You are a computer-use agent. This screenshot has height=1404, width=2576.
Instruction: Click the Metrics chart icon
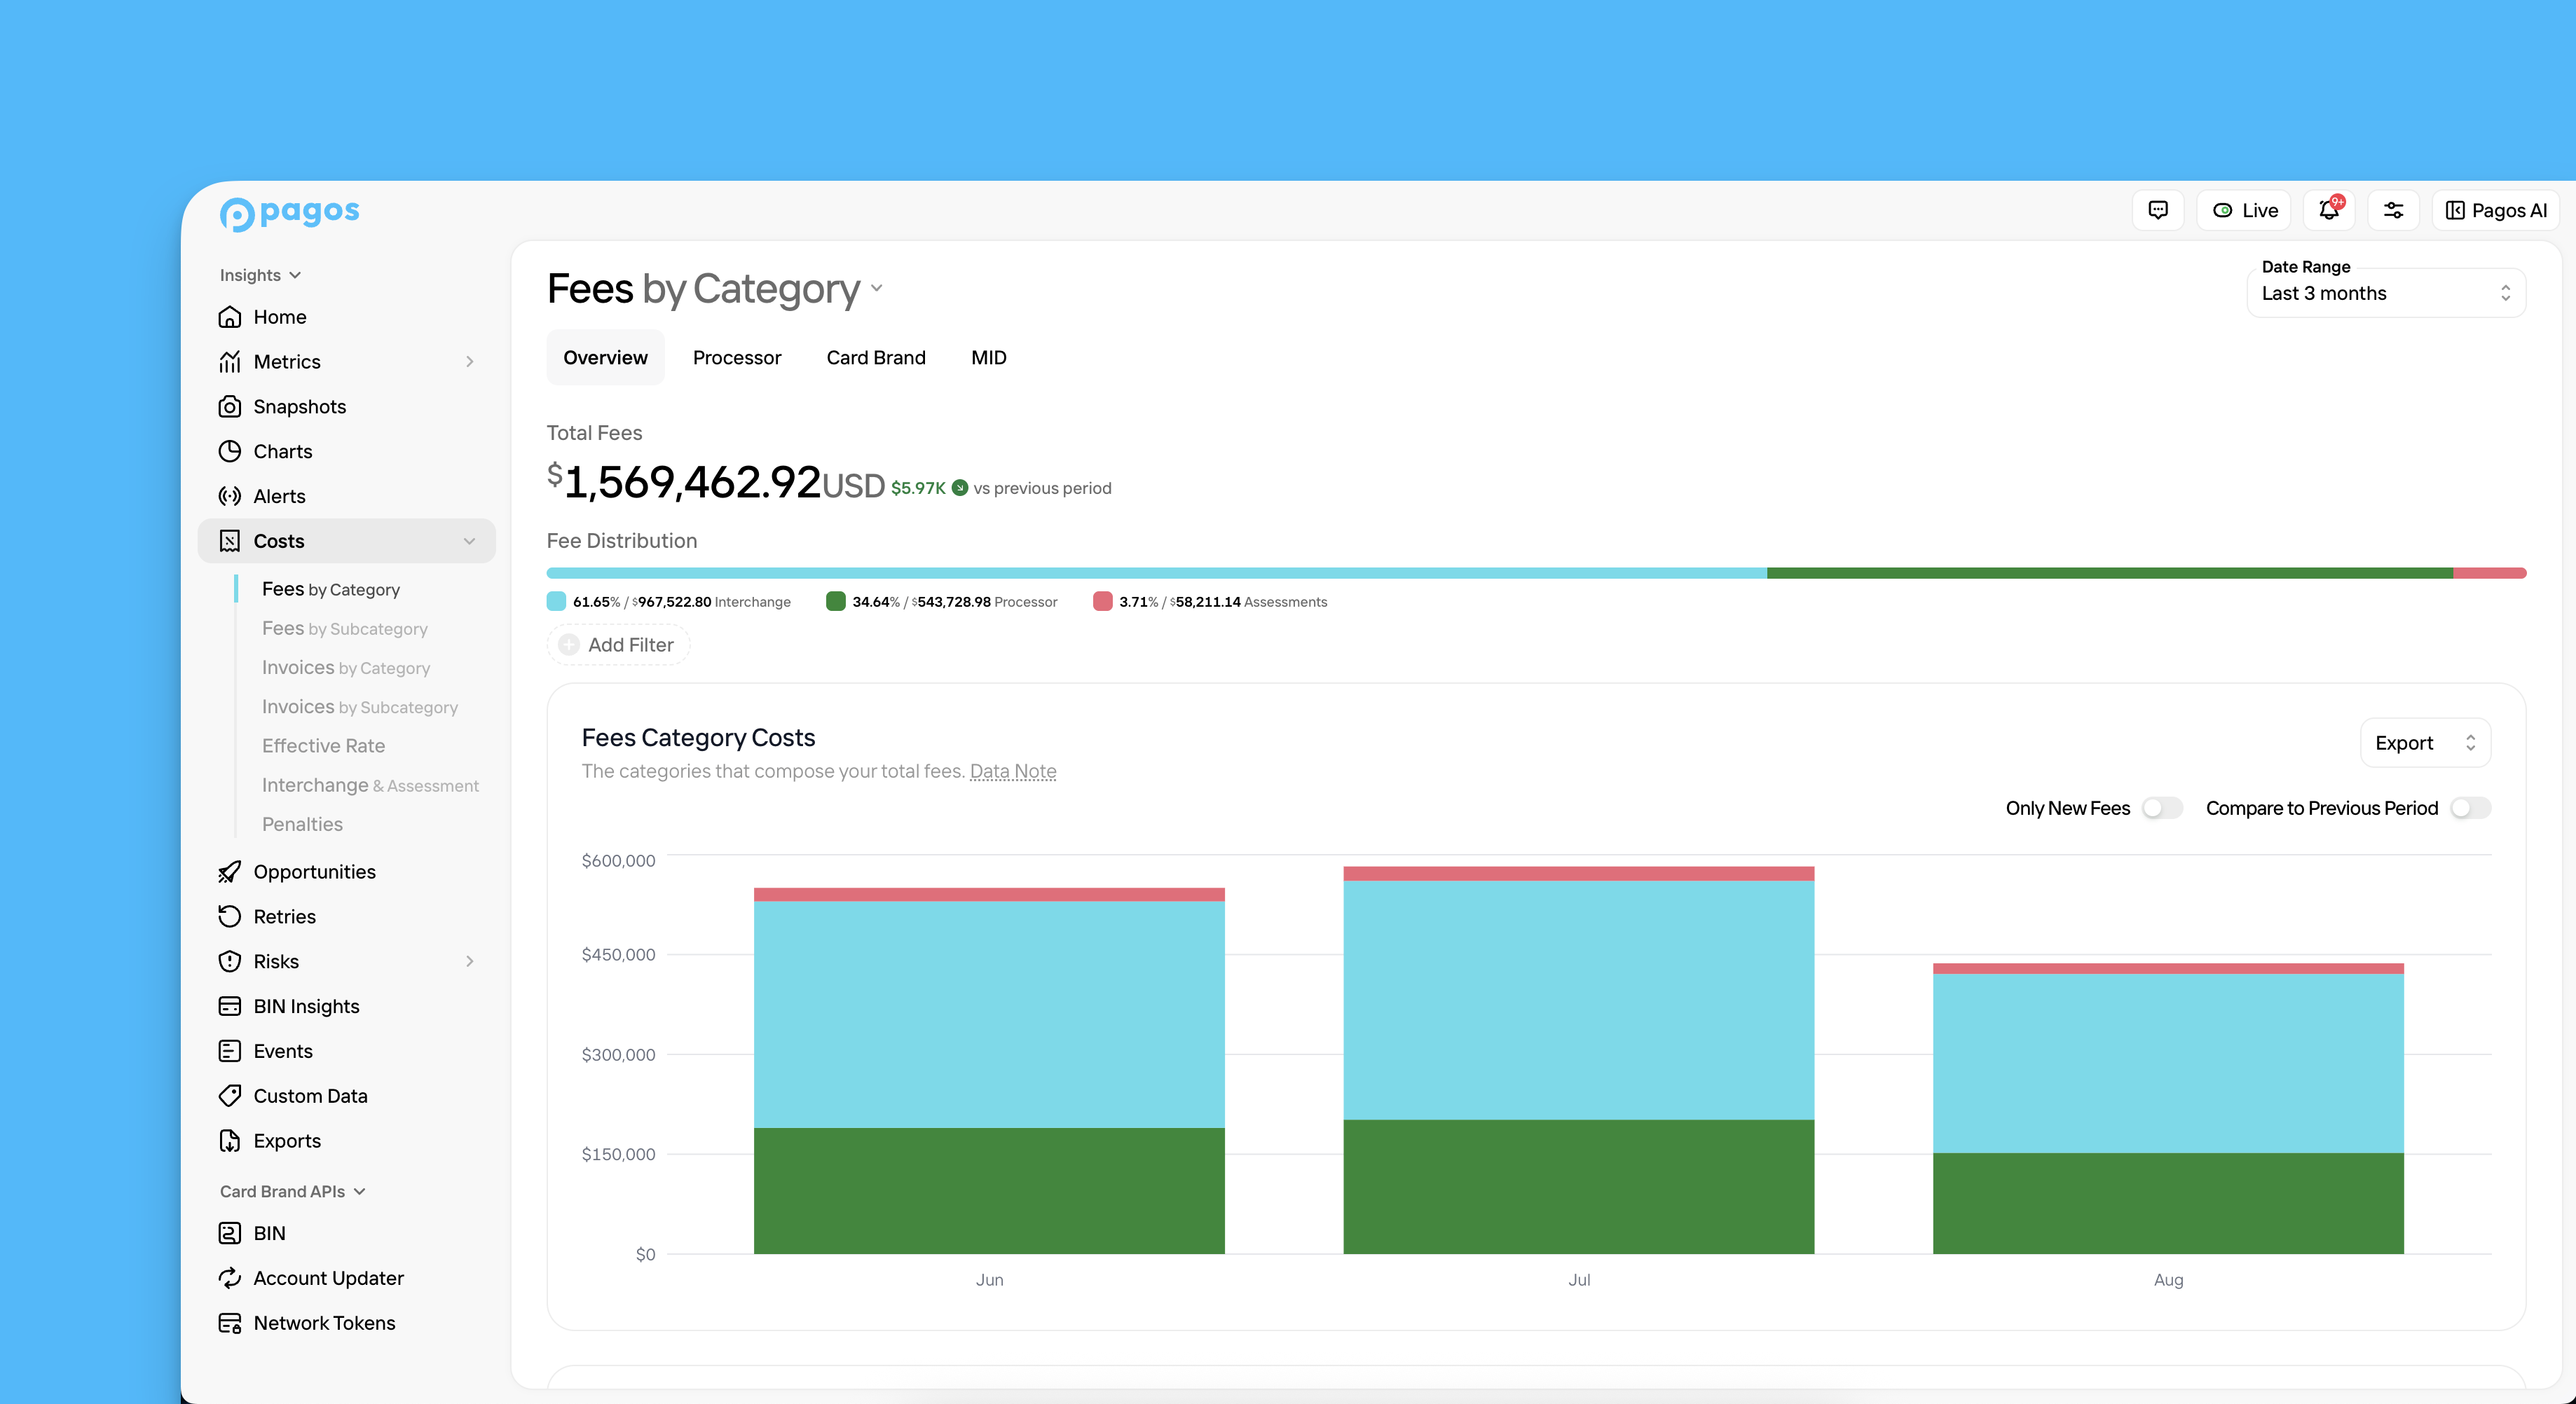point(230,362)
